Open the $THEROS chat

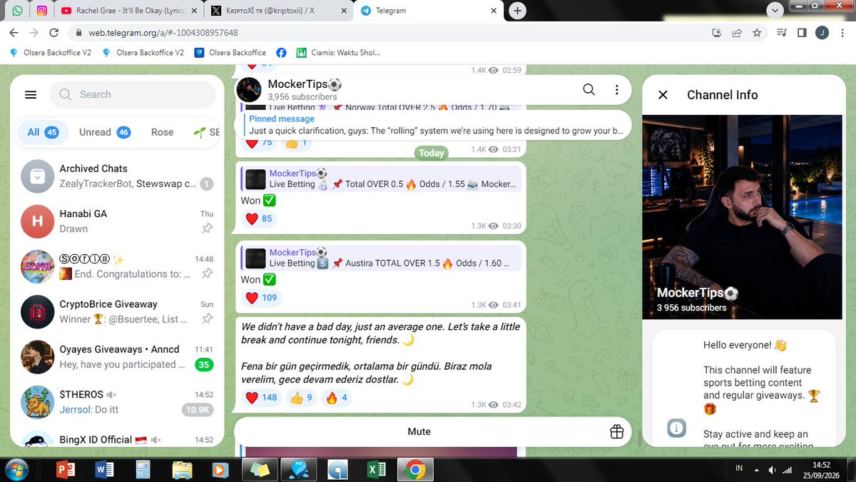(118, 401)
